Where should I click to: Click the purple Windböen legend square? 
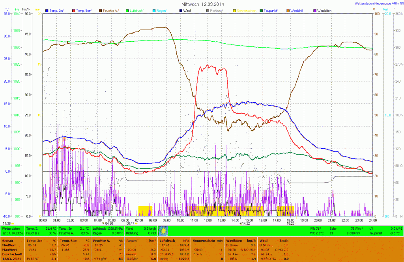[x=315, y=11]
